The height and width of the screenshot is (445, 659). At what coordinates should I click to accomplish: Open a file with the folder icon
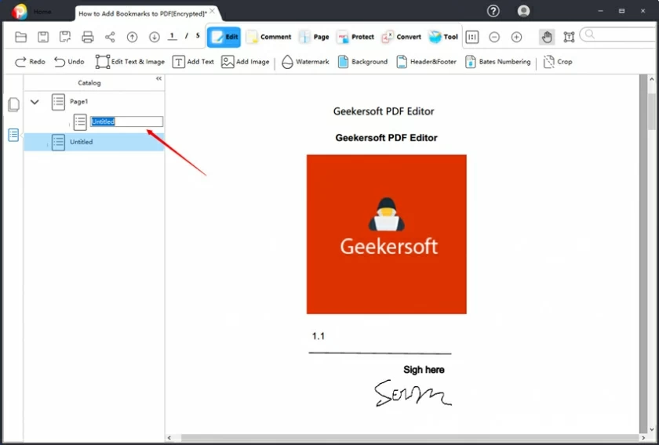pos(20,37)
